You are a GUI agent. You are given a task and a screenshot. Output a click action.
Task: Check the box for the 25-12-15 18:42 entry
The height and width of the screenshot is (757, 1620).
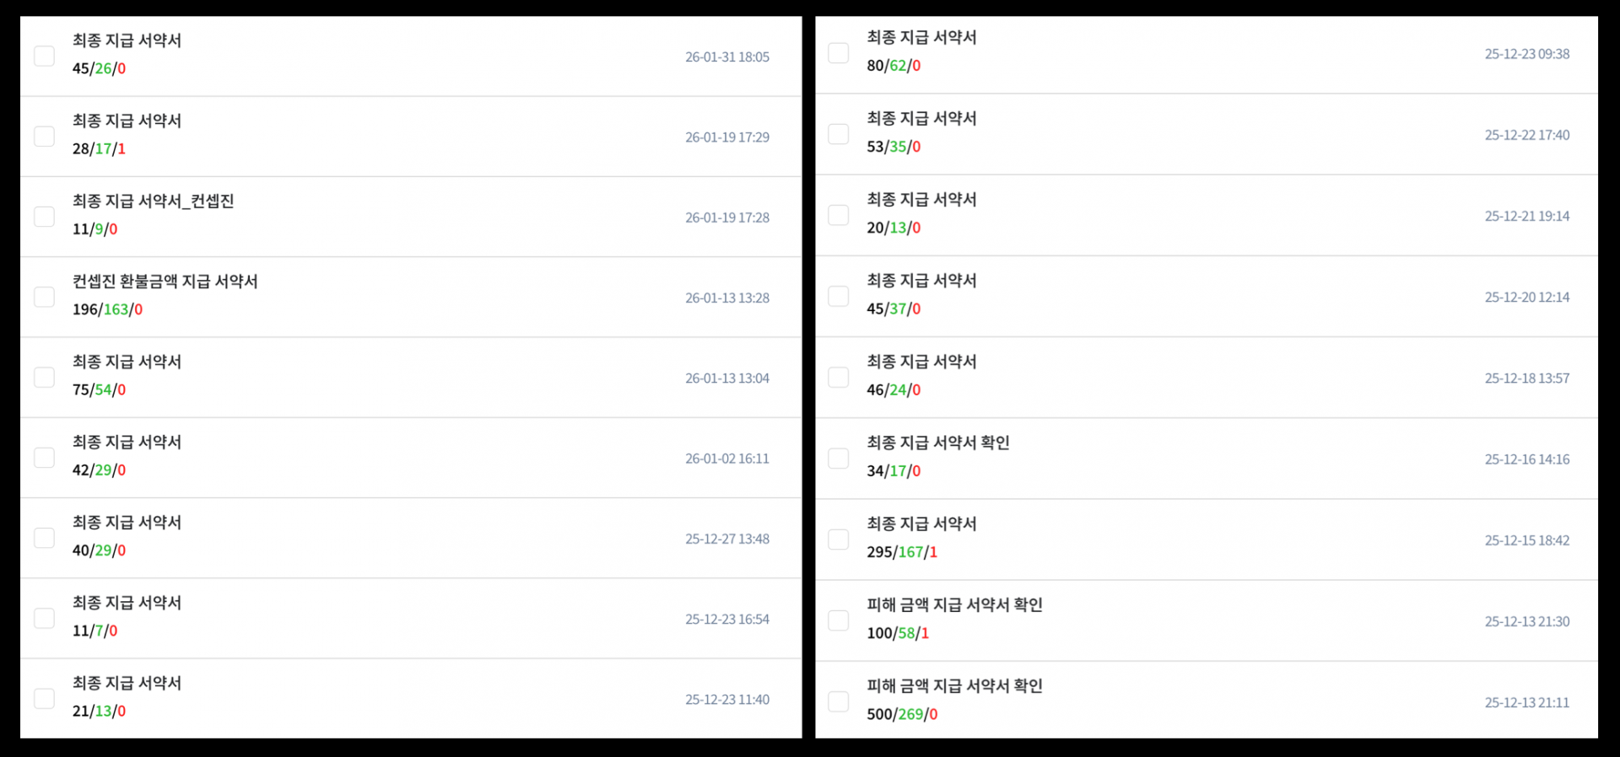point(838,540)
